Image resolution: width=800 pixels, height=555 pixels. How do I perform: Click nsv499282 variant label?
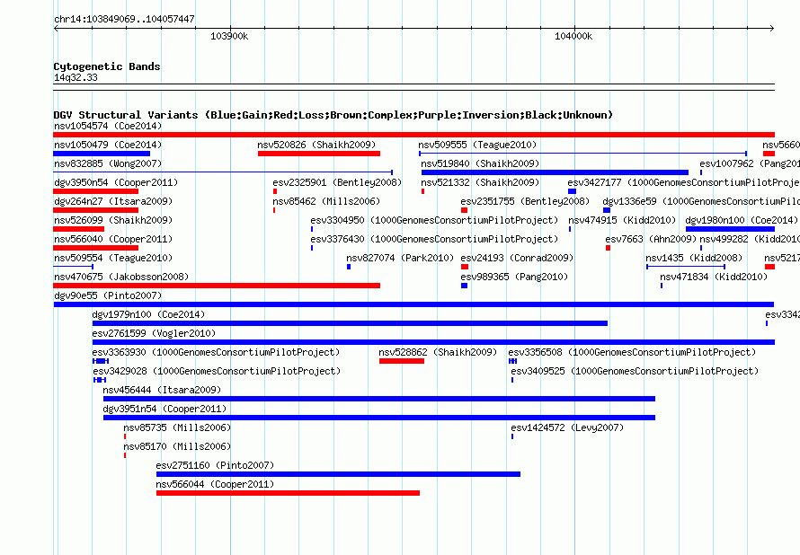(x=750, y=239)
